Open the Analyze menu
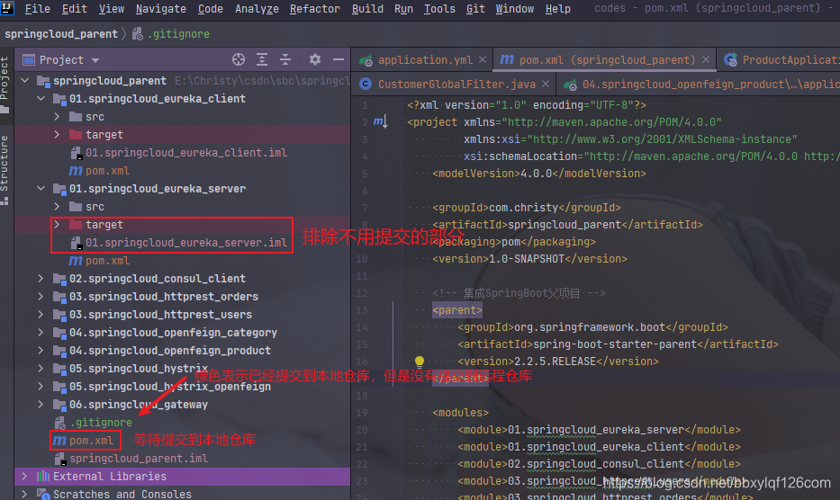Viewport: 840px width, 500px height. click(257, 9)
